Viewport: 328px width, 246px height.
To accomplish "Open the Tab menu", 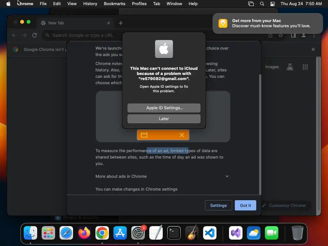I will pos(156,4).
